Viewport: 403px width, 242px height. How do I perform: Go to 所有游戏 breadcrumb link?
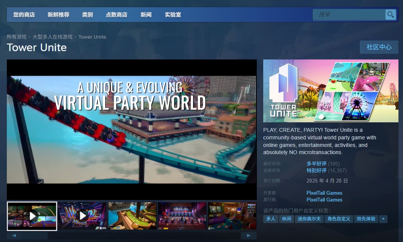point(17,37)
